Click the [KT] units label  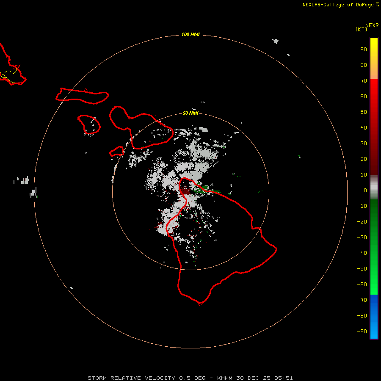[x=361, y=29]
